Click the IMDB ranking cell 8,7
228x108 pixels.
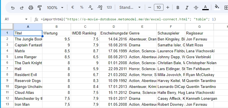(85, 51)
